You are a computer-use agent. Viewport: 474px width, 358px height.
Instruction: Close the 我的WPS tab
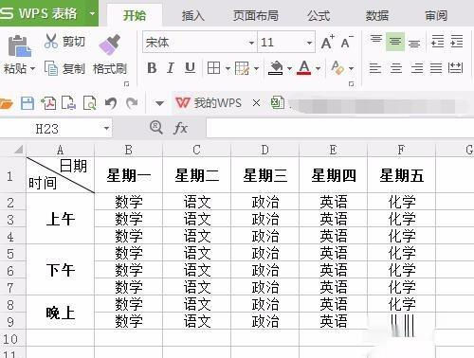coord(257,103)
